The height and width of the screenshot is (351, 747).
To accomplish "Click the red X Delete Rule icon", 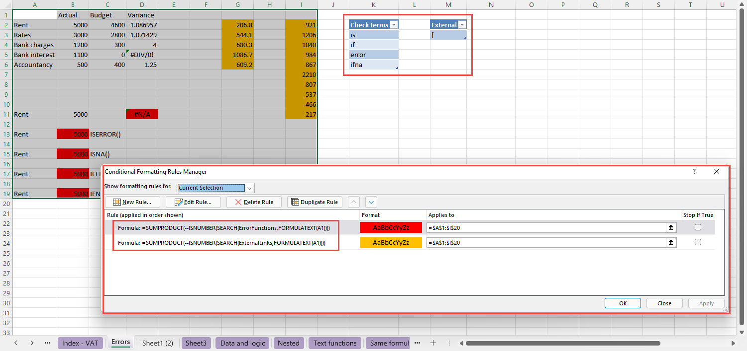I will pos(237,202).
